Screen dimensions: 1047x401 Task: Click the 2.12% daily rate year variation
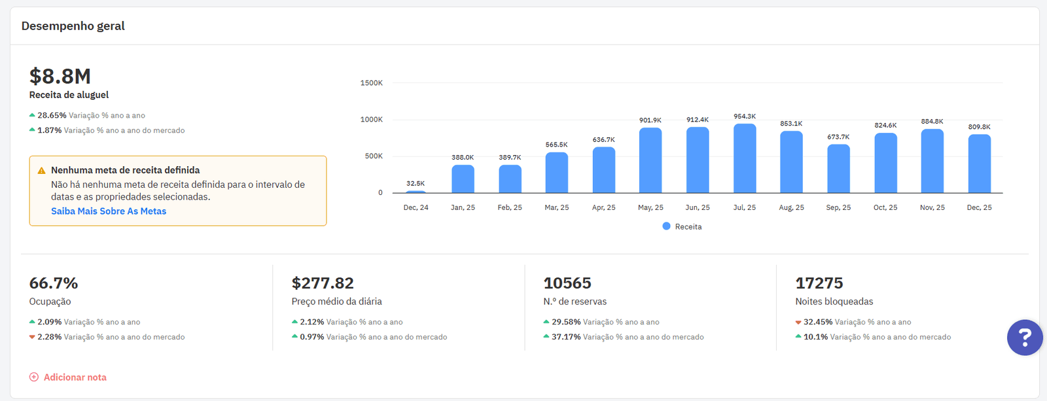312,323
